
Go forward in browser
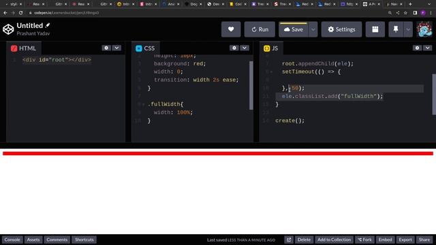point(13,13)
